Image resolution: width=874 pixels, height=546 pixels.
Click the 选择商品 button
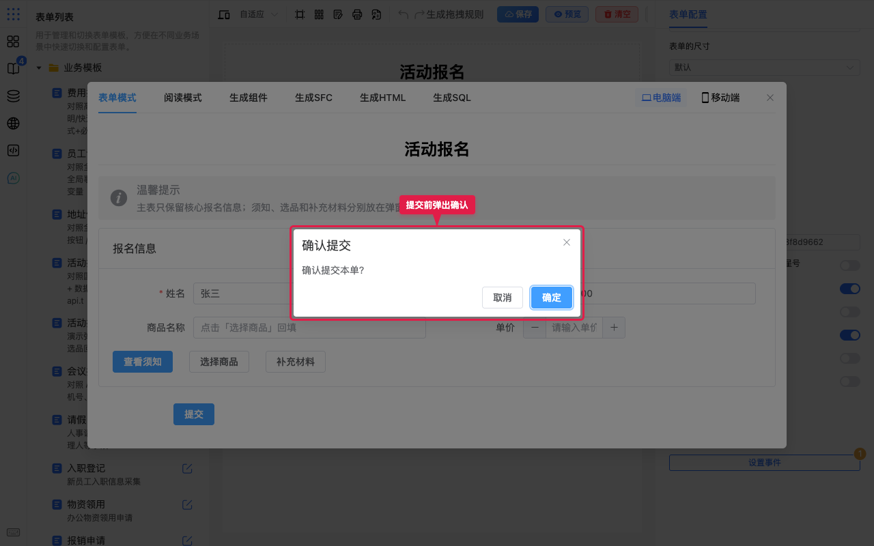tap(219, 362)
